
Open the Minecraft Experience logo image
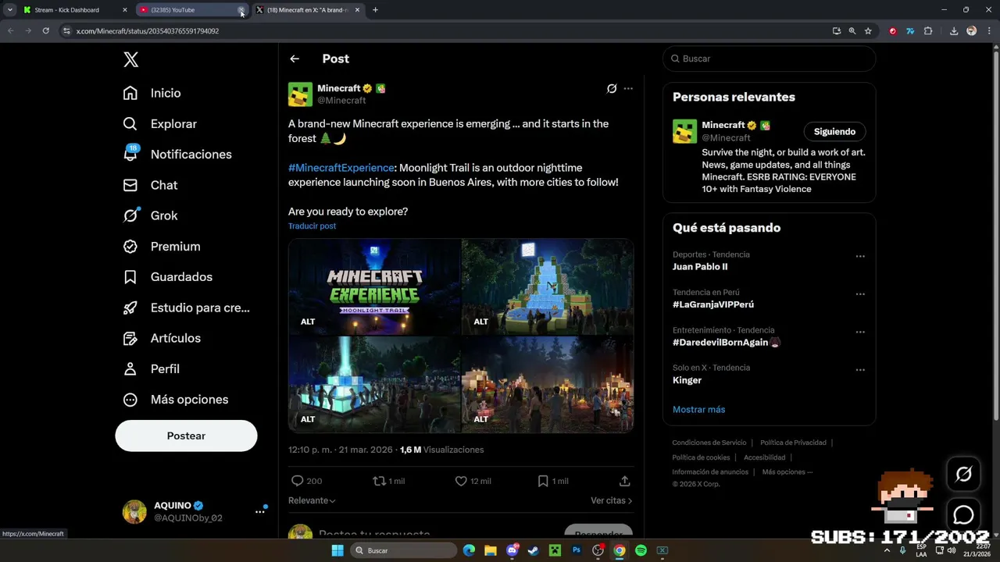coord(374,286)
